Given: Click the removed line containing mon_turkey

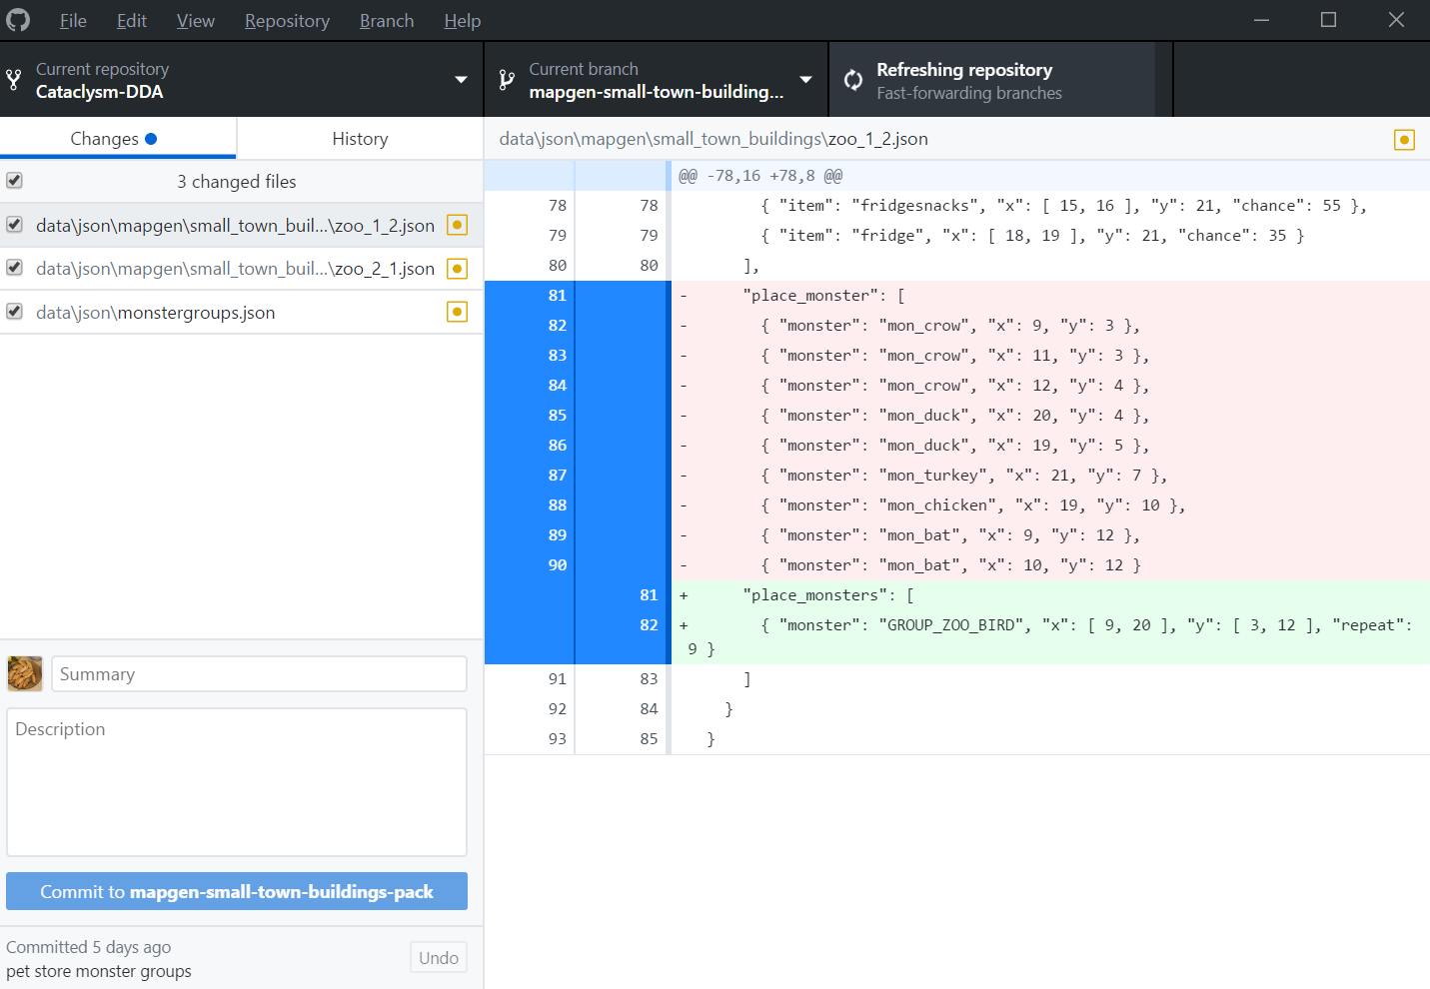Looking at the screenshot, I should (x=1050, y=476).
